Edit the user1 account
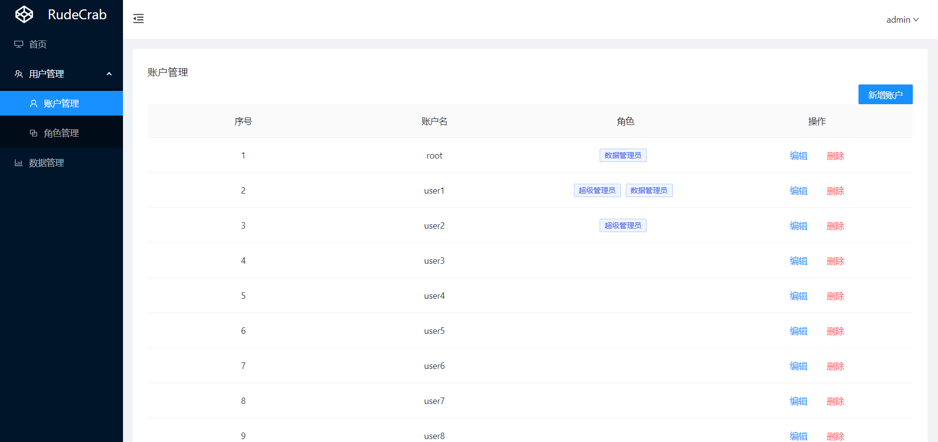This screenshot has height=442, width=938. point(798,191)
